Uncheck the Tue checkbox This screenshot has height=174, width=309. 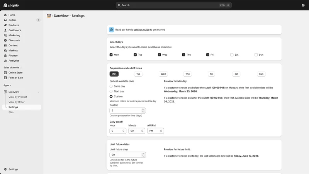(x=135, y=55)
